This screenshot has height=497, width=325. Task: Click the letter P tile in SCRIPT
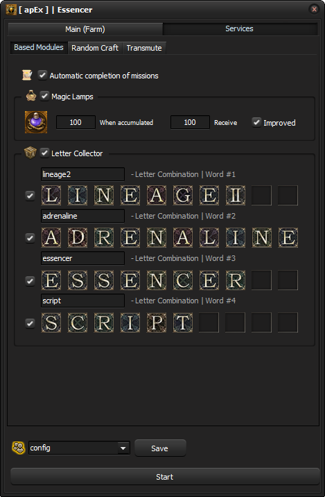click(x=157, y=323)
